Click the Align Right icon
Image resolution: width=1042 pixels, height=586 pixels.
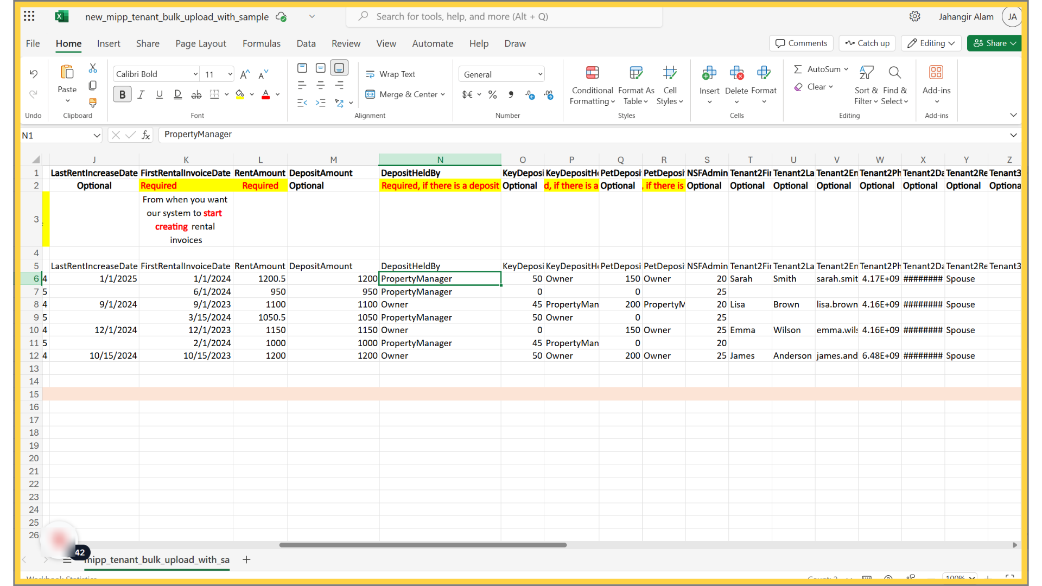click(339, 85)
